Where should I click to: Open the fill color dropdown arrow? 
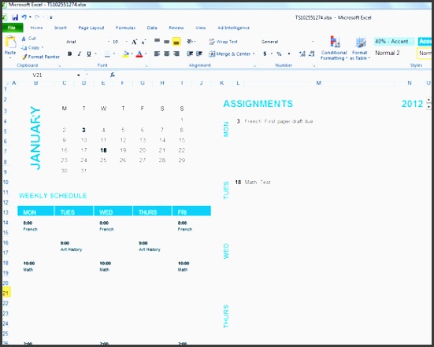coord(132,54)
